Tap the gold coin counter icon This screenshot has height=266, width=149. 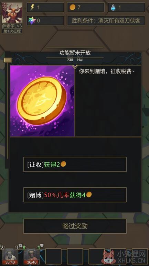coord(73,7)
